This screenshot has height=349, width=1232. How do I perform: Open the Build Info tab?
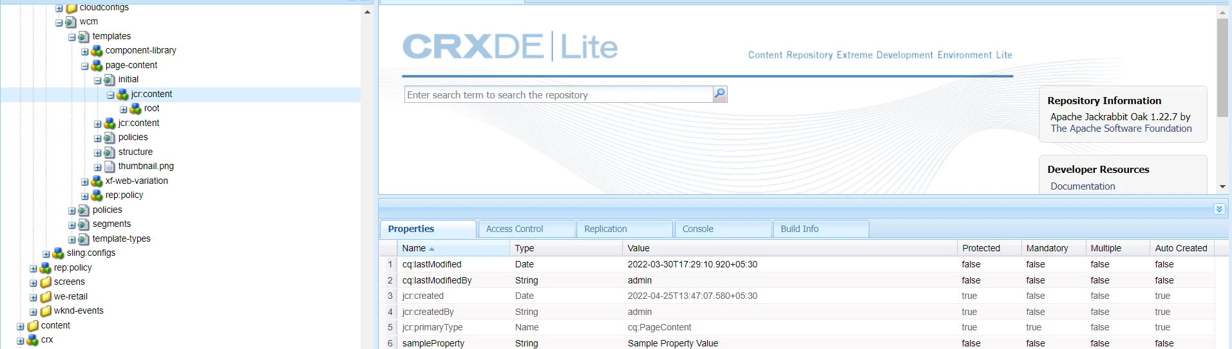click(x=821, y=229)
